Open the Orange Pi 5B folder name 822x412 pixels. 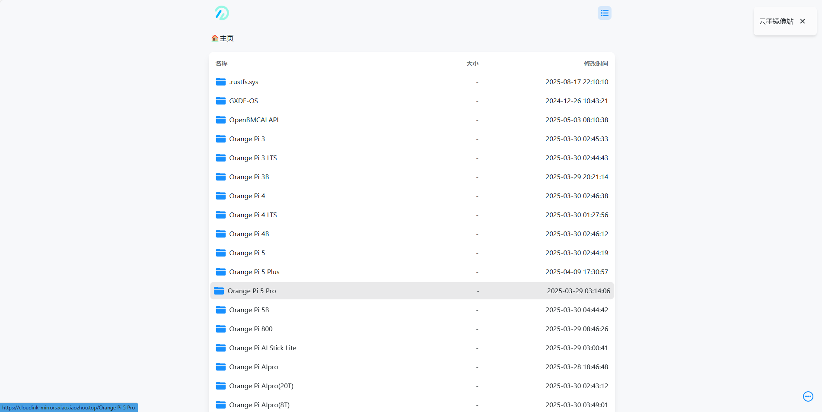pos(249,310)
